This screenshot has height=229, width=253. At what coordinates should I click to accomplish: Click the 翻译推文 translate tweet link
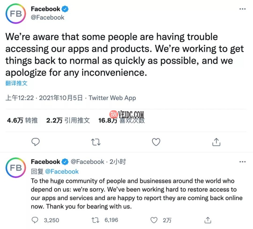tap(16, 83)
